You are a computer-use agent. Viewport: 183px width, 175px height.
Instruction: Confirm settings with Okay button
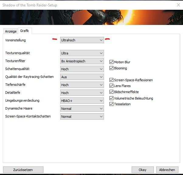pos(143,170)
